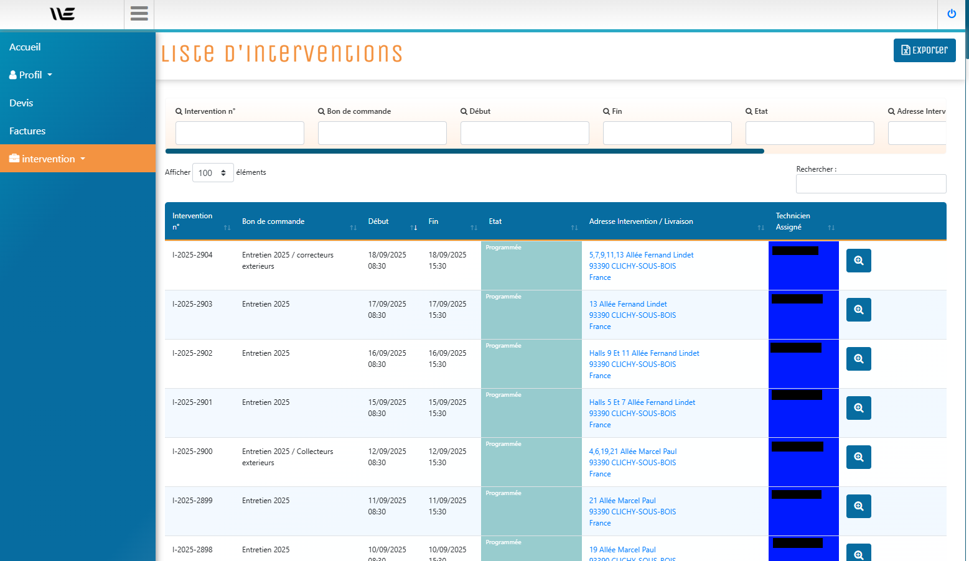Click the Exporter button
Image resolution: width=969 pixels, height=561 pixels.
click(x=924, y=50)
